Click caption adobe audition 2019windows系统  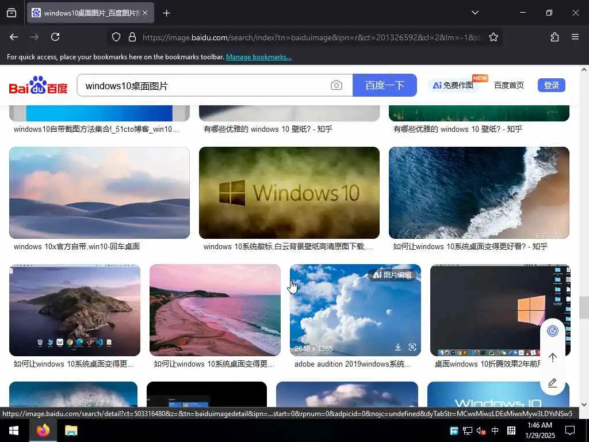click(353, 364)
